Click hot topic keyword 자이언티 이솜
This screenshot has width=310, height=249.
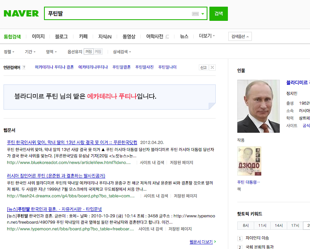point(257,238)
